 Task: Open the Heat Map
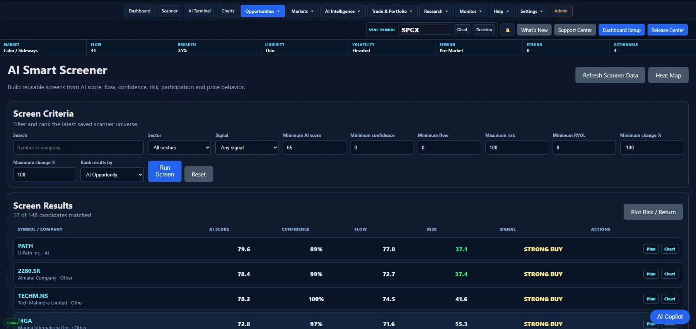click(668, 75)
